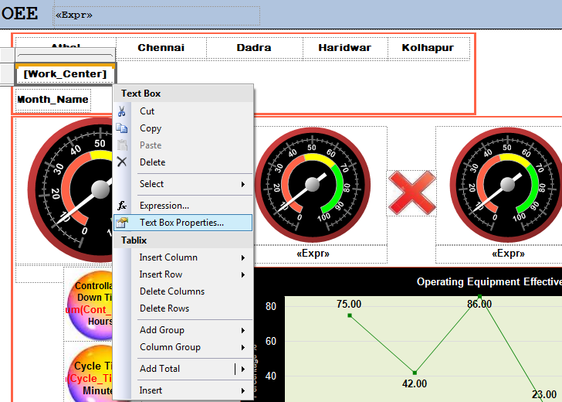The width and height of the screenshot is (562, 402).
Task: Choose Delete Rows in Tablix section
Action: click(183, 308)
